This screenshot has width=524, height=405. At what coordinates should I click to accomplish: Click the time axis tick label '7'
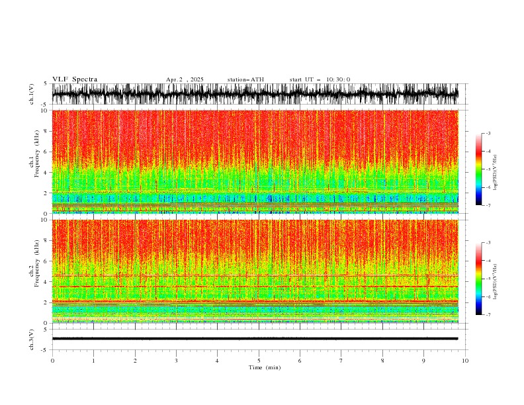(x=341, y=361)
